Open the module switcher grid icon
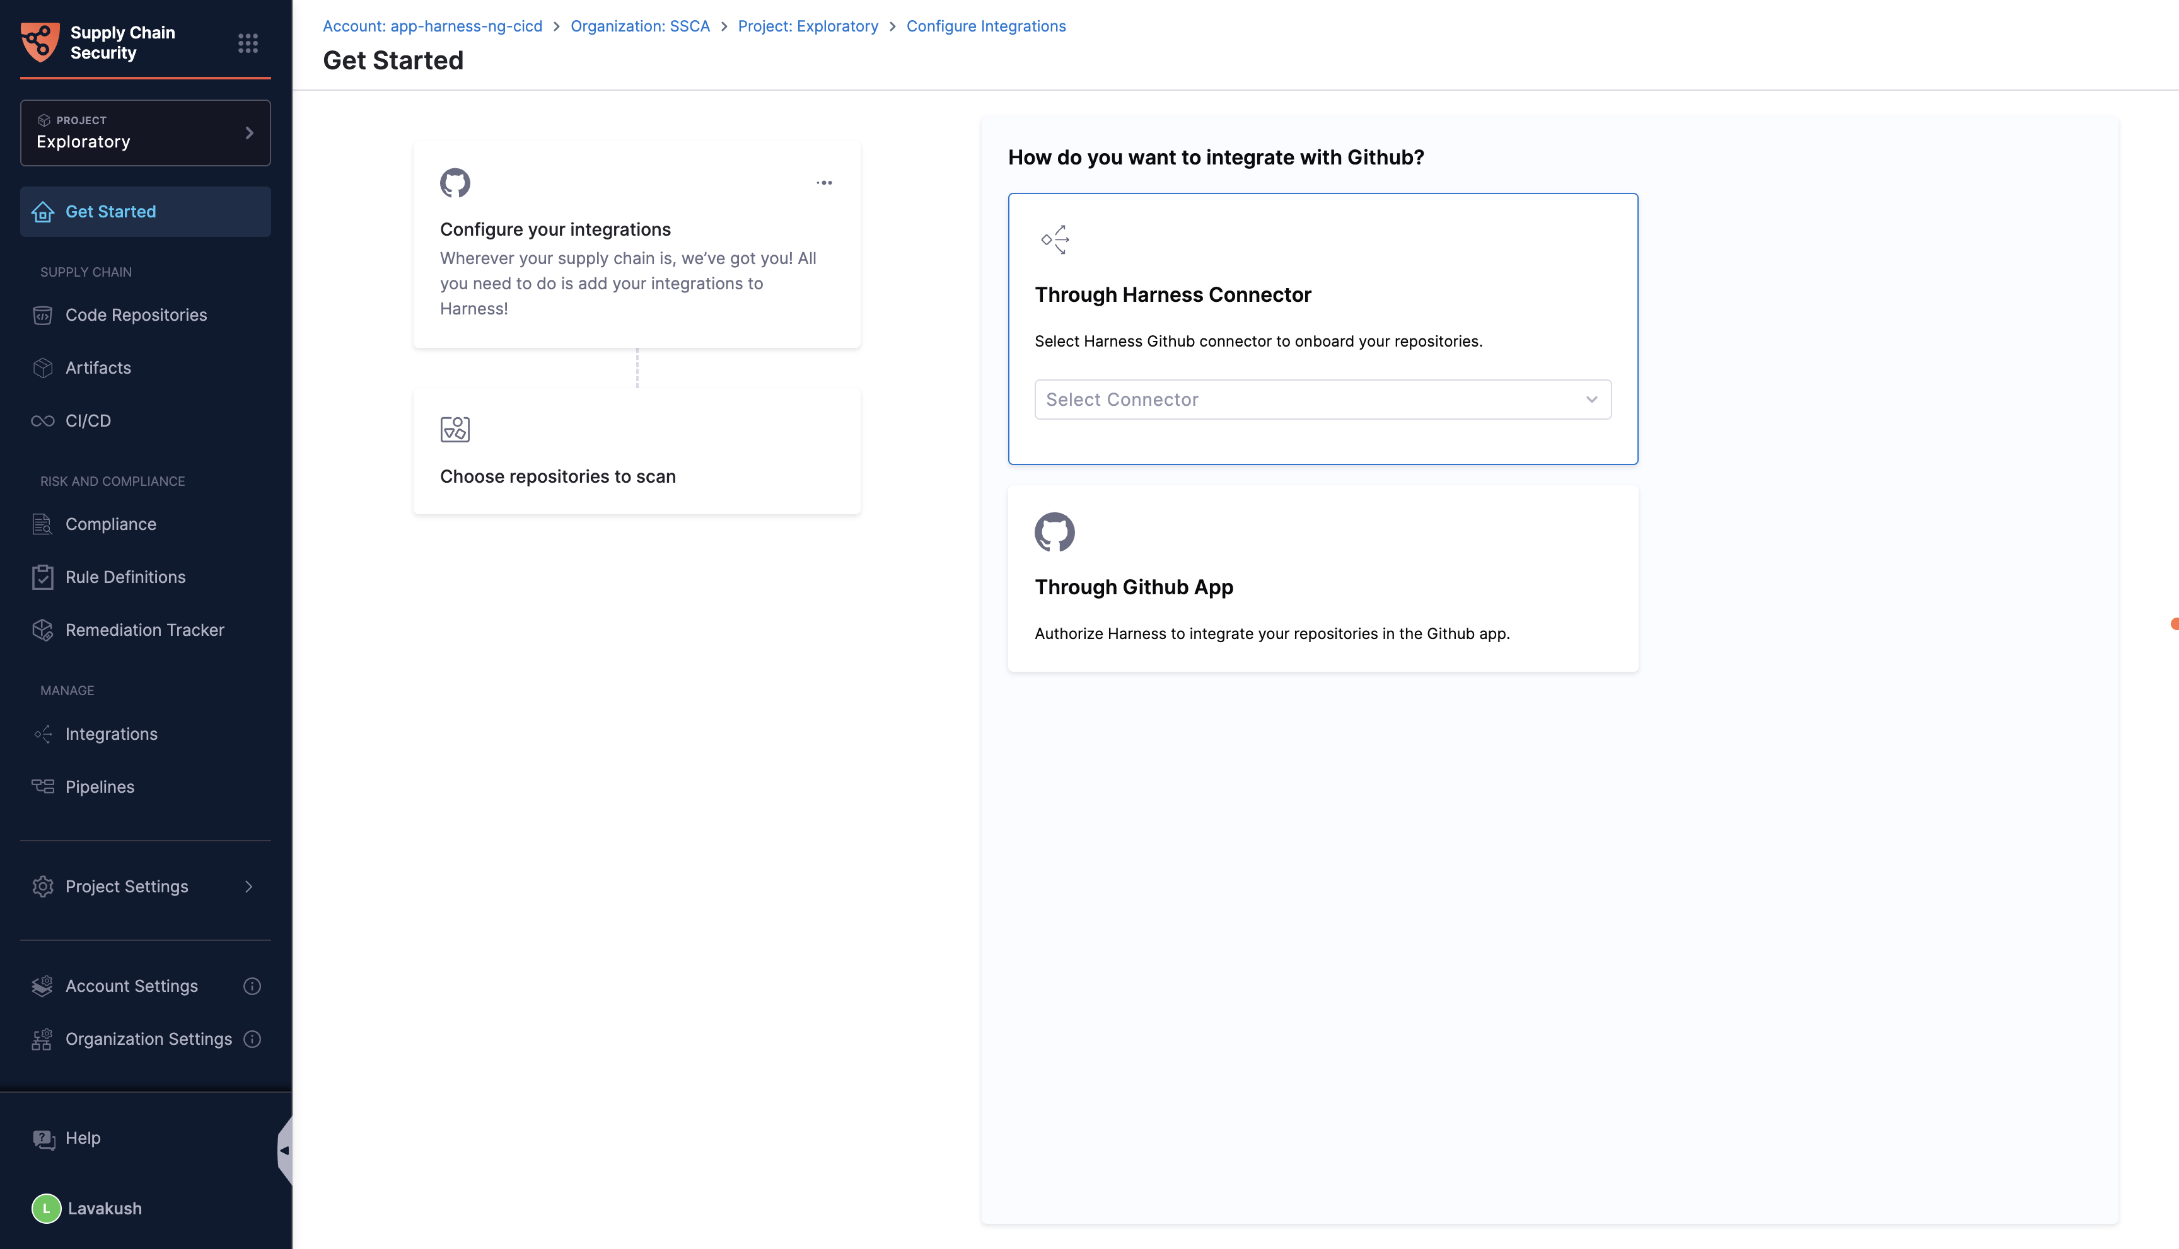 (248, 43)
